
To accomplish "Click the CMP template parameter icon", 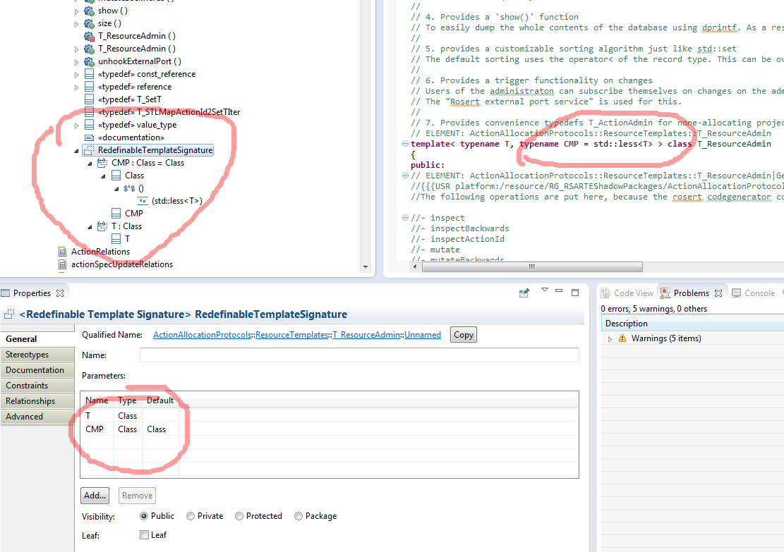I will click(102, 163).
